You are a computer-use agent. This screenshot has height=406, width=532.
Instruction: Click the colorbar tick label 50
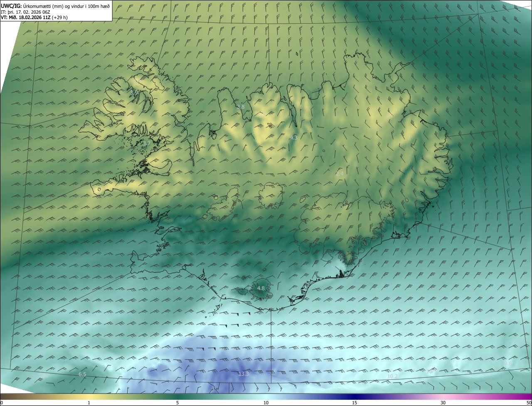529,403
